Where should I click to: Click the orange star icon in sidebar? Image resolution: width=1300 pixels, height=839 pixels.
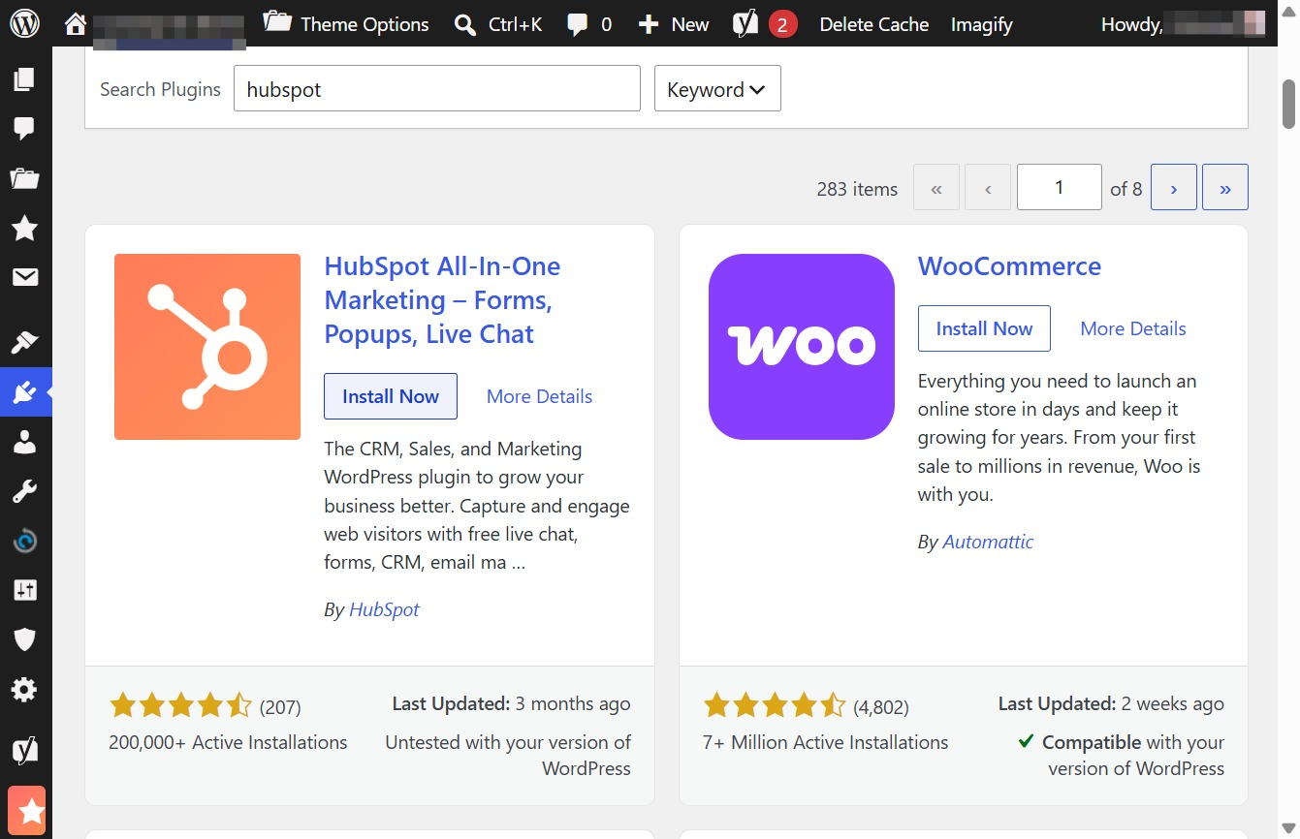tap(26, 811)
